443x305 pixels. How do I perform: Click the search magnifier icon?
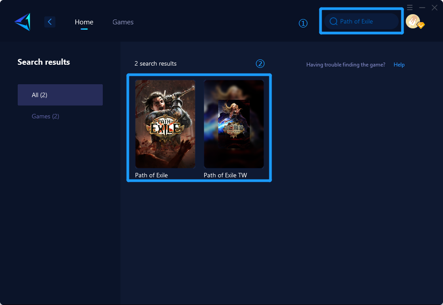334,21
